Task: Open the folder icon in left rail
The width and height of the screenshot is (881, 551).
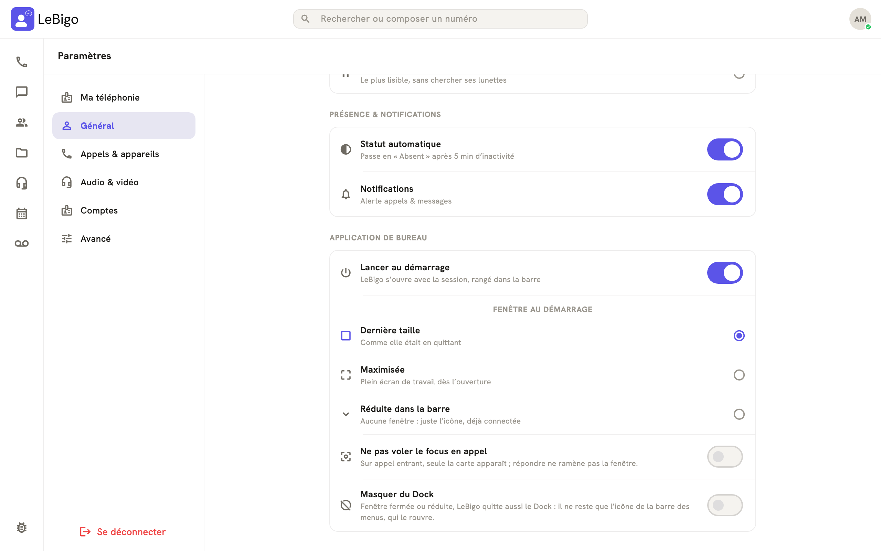Action: tap(21, 153)
